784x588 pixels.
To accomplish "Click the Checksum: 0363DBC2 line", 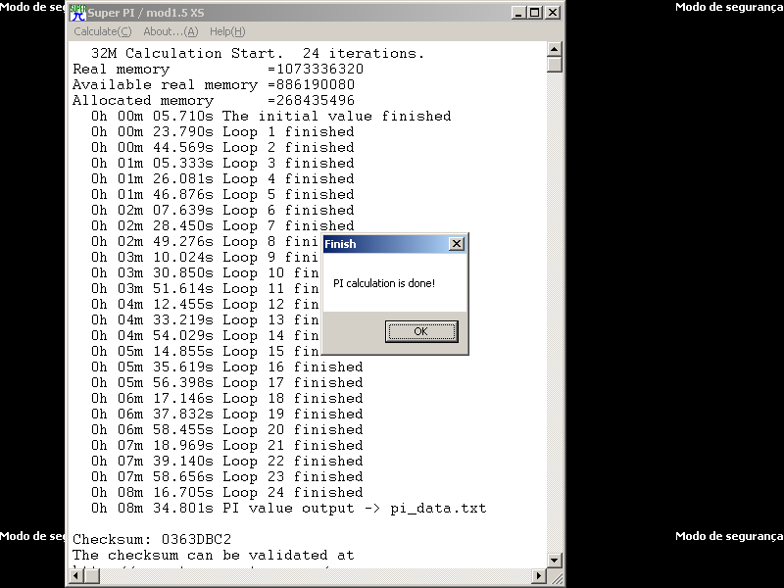I will pos(152,540).
